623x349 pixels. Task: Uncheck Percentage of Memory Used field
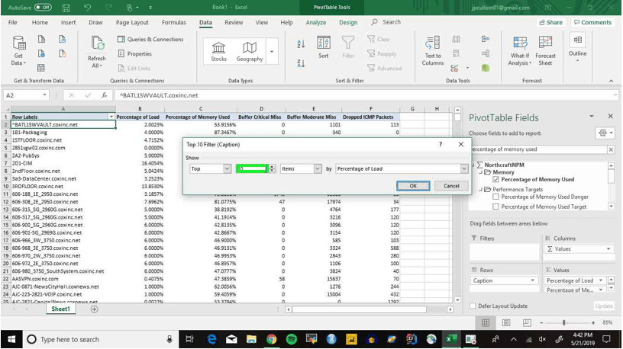[495, 180]
